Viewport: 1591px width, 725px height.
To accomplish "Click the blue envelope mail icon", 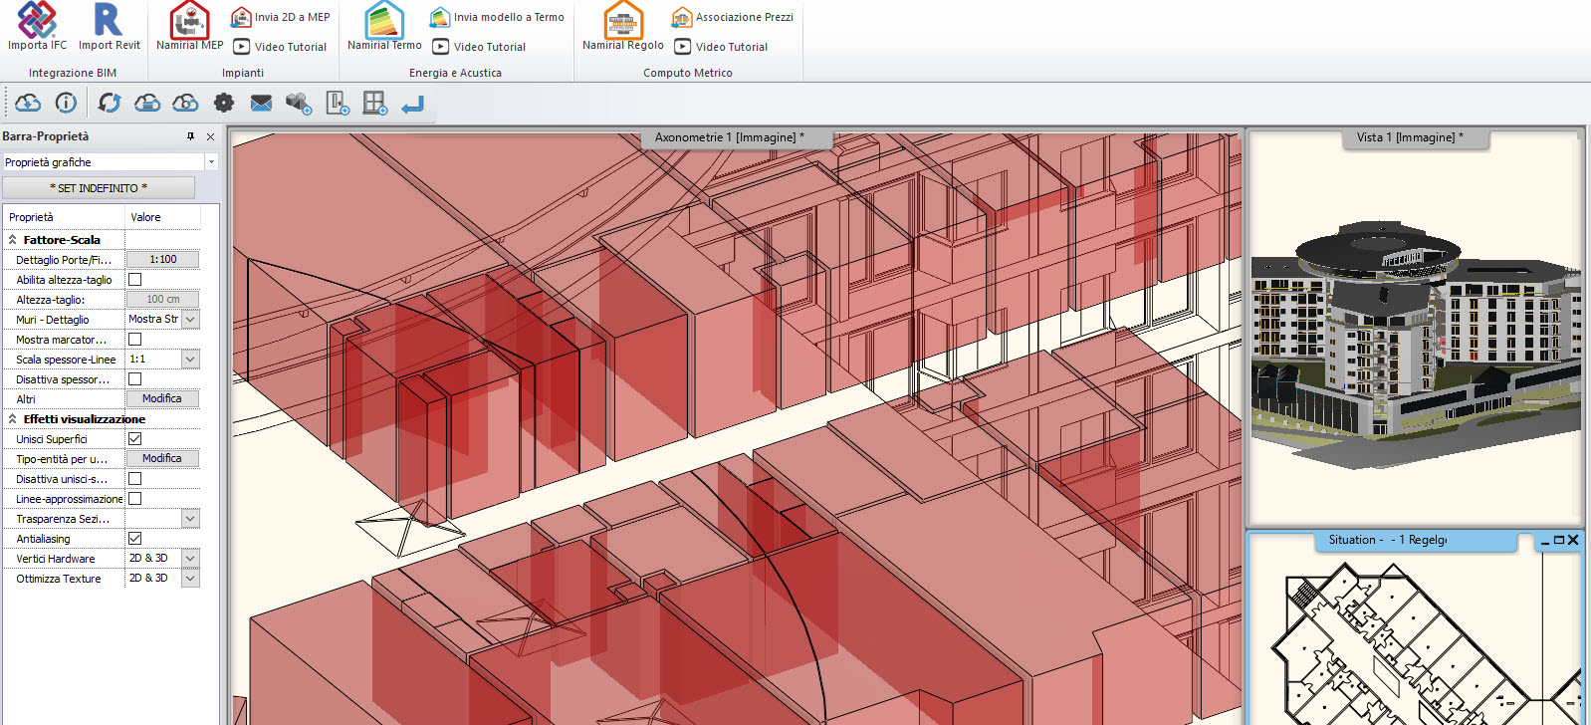I will click(x=261, y=103).
